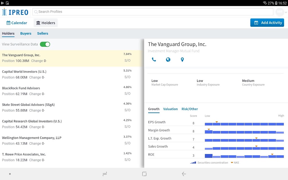Switch to the Sellers sub-tab

[x=43, y=33]
